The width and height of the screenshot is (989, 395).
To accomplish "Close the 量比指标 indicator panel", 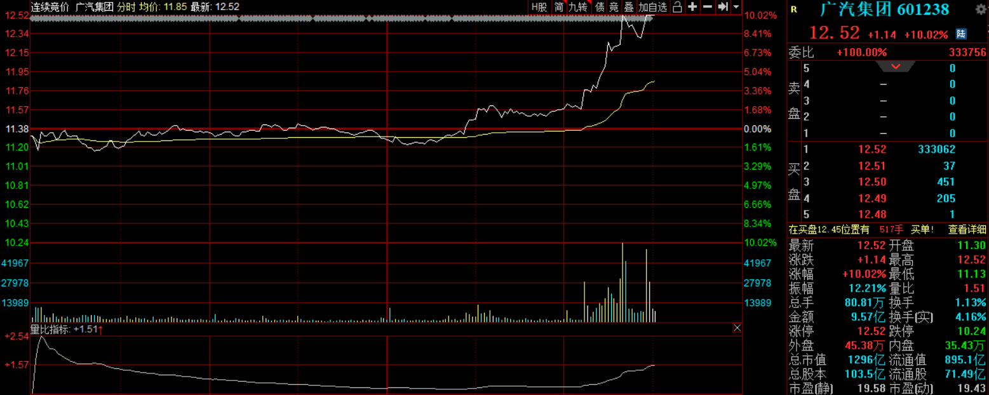I will coord(737,328).
